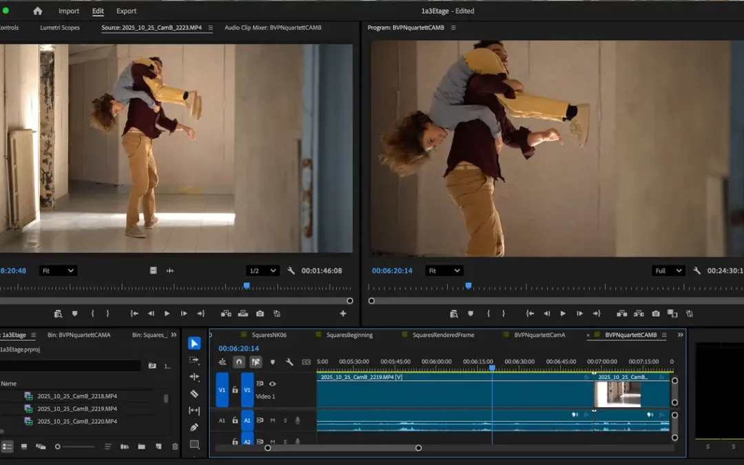Mute audio track A1
This screenshot has width=744, height=465.
(273, 420)
